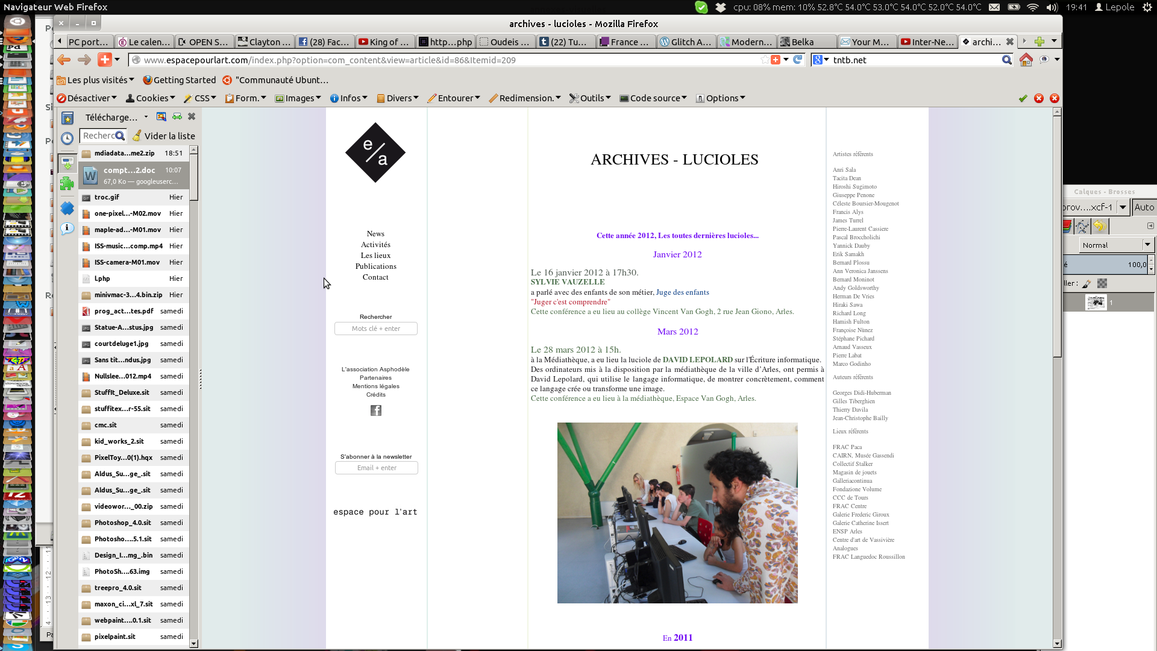Open the GIMP Normal mode dropdown
Viewport: 1157px width, 651px height.
point(1115,245)
